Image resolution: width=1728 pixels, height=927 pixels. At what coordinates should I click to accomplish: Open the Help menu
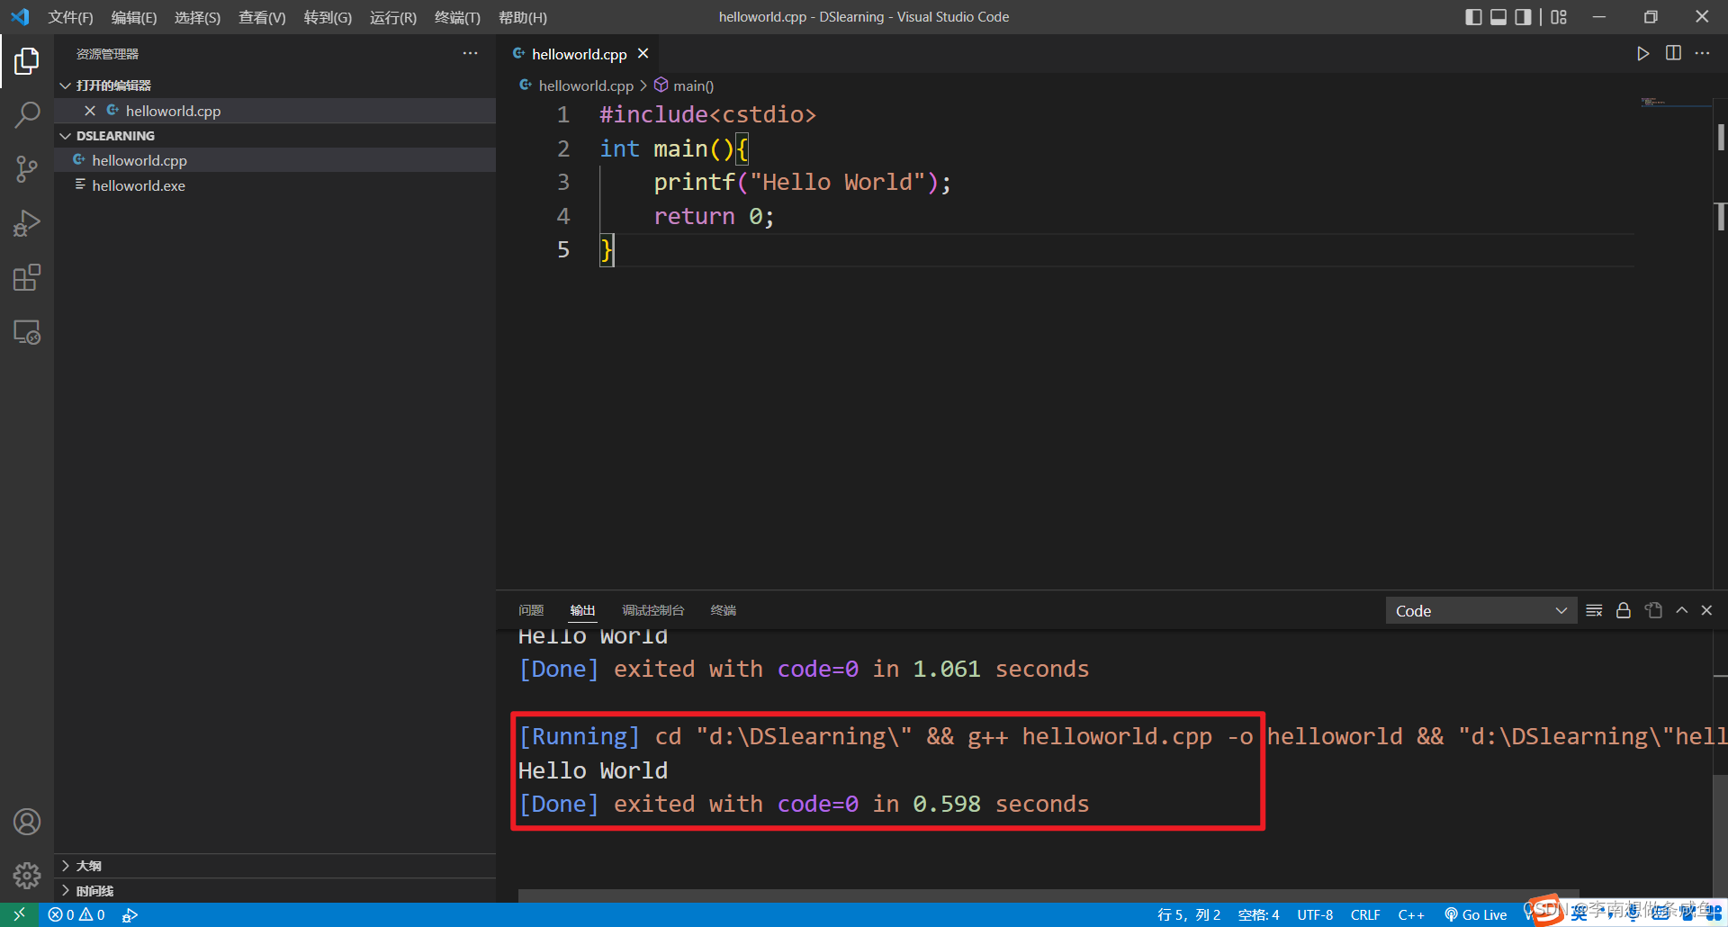point(523,17)
